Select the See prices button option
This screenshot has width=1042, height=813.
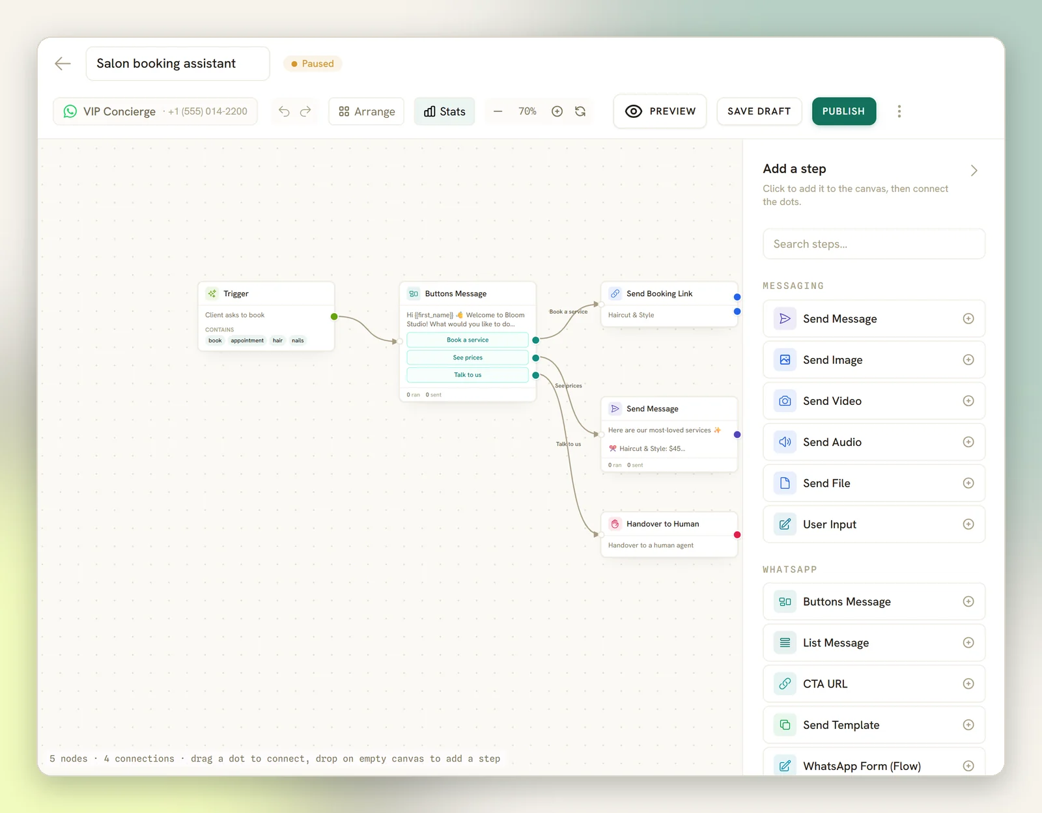468,357
